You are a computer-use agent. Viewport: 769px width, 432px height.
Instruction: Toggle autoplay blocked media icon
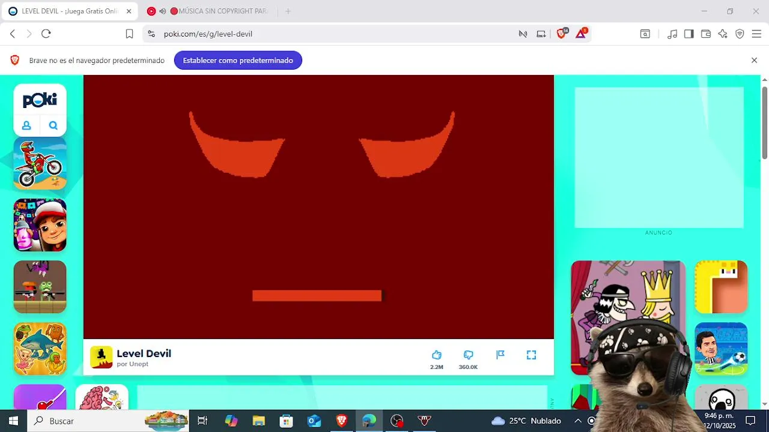pos(523,34)
